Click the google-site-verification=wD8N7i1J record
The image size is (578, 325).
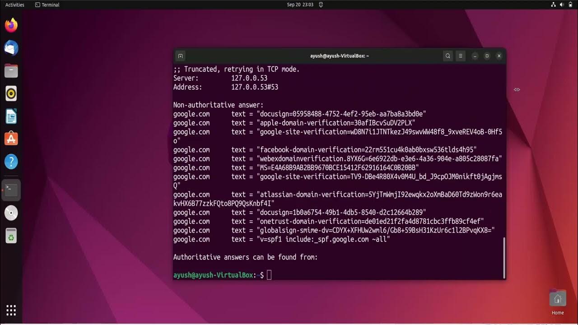(x=338, y=136)
